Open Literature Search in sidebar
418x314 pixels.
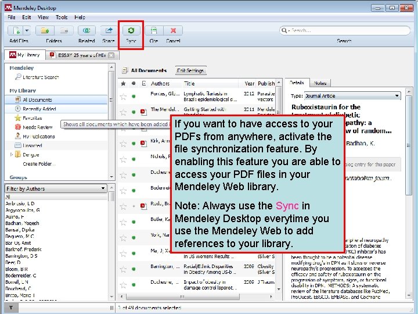click(x=41, y=77)
